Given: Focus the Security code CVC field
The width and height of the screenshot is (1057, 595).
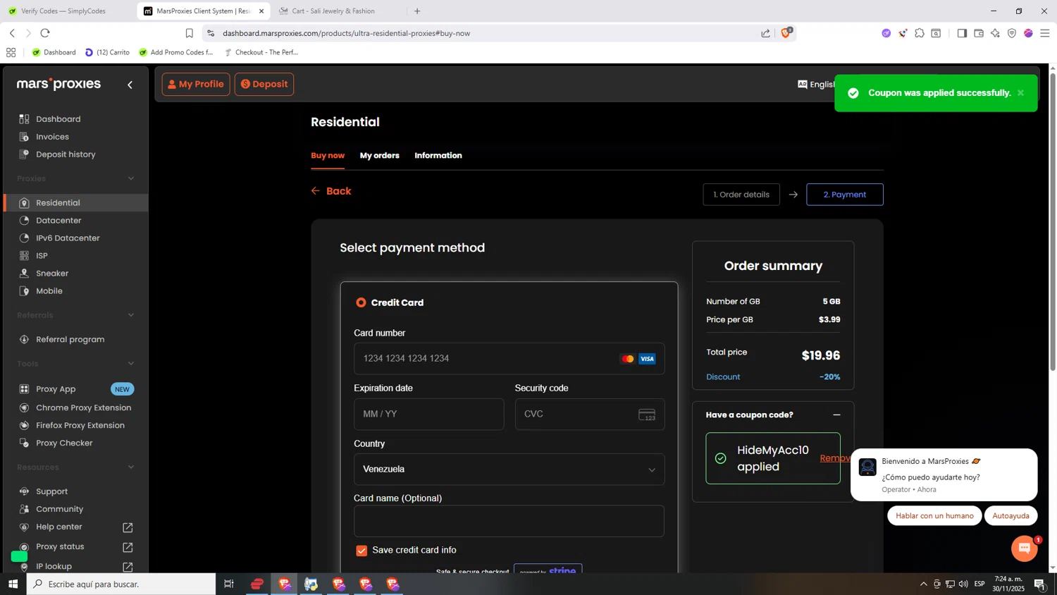Looking at the screenshot, I should click(589, 415).
